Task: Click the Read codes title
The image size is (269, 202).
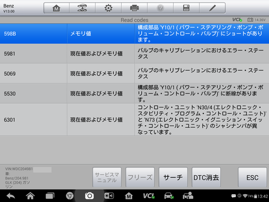Action: 134,20
